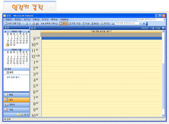Viewport: 169px width, 124px height.
Task: Open the 메일 mail pane
Action: tap(17, 95)
